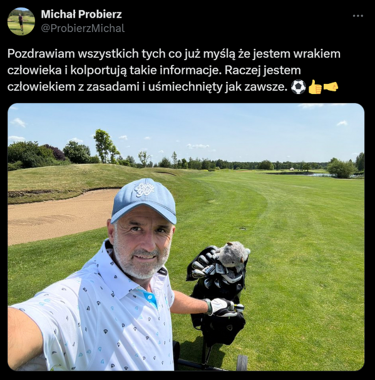The image size is (375, 380).
Task: Click the black golf bag in photo
Action: point(218,294)
